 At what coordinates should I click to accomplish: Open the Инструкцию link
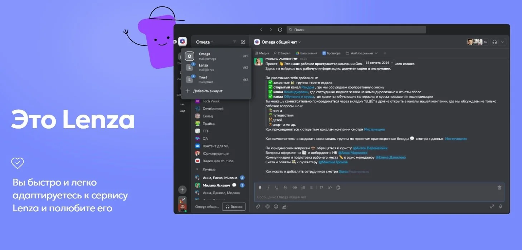point(374,129)
